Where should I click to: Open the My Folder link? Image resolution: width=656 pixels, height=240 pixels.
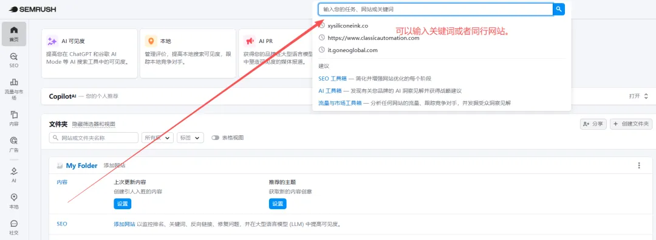[81, 165]
